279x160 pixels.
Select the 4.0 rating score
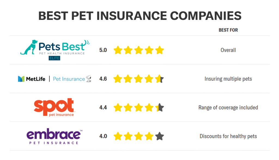click(x=103, y=136)
